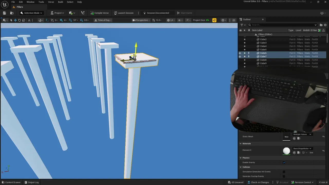
Task: Open the session options three-dot menu
Action: coord(139,13)
